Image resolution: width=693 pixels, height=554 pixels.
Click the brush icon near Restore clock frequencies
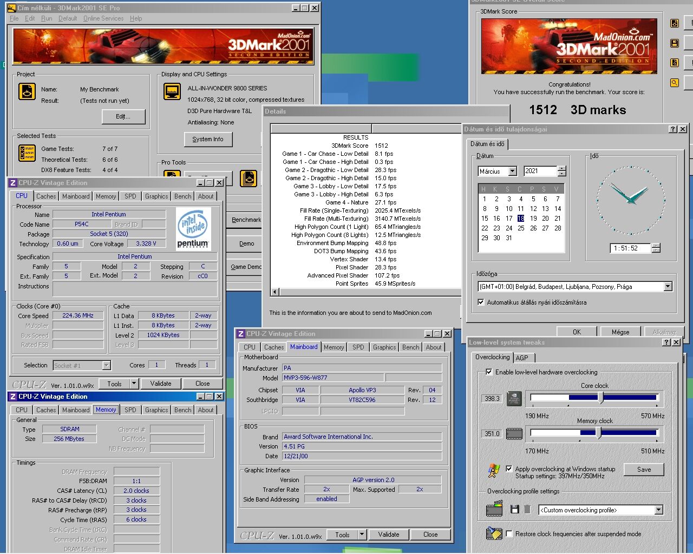494,533
